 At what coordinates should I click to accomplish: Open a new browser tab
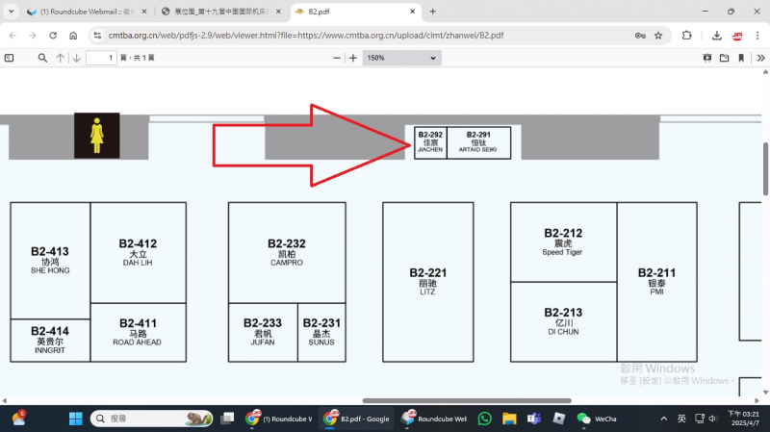(433, 12)
